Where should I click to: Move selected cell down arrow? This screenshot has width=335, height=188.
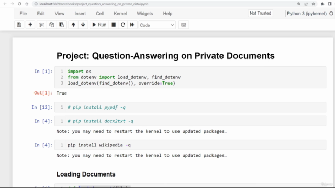pyautogui.click(x=83, y=25)
